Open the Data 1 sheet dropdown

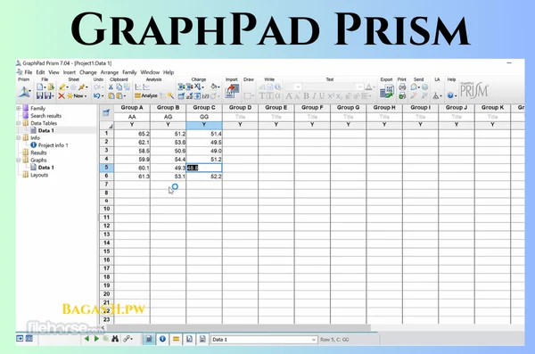[x=314, y=340]
